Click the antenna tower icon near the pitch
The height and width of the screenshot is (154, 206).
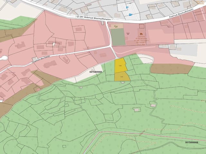click(127, 33)
